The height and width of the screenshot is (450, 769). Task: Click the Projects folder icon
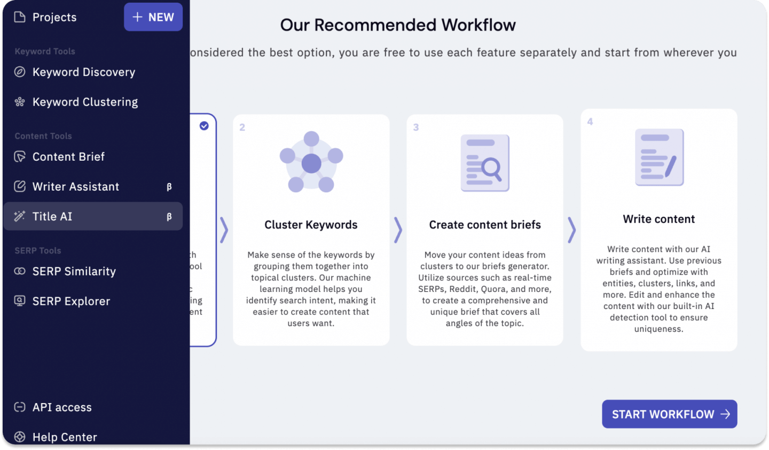20,17
